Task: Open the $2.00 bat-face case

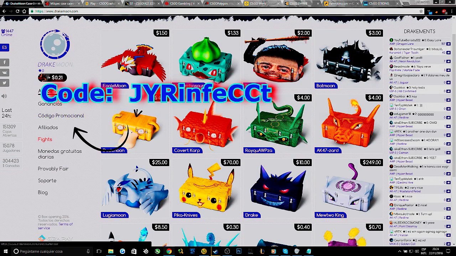Action: pos(277,59)
